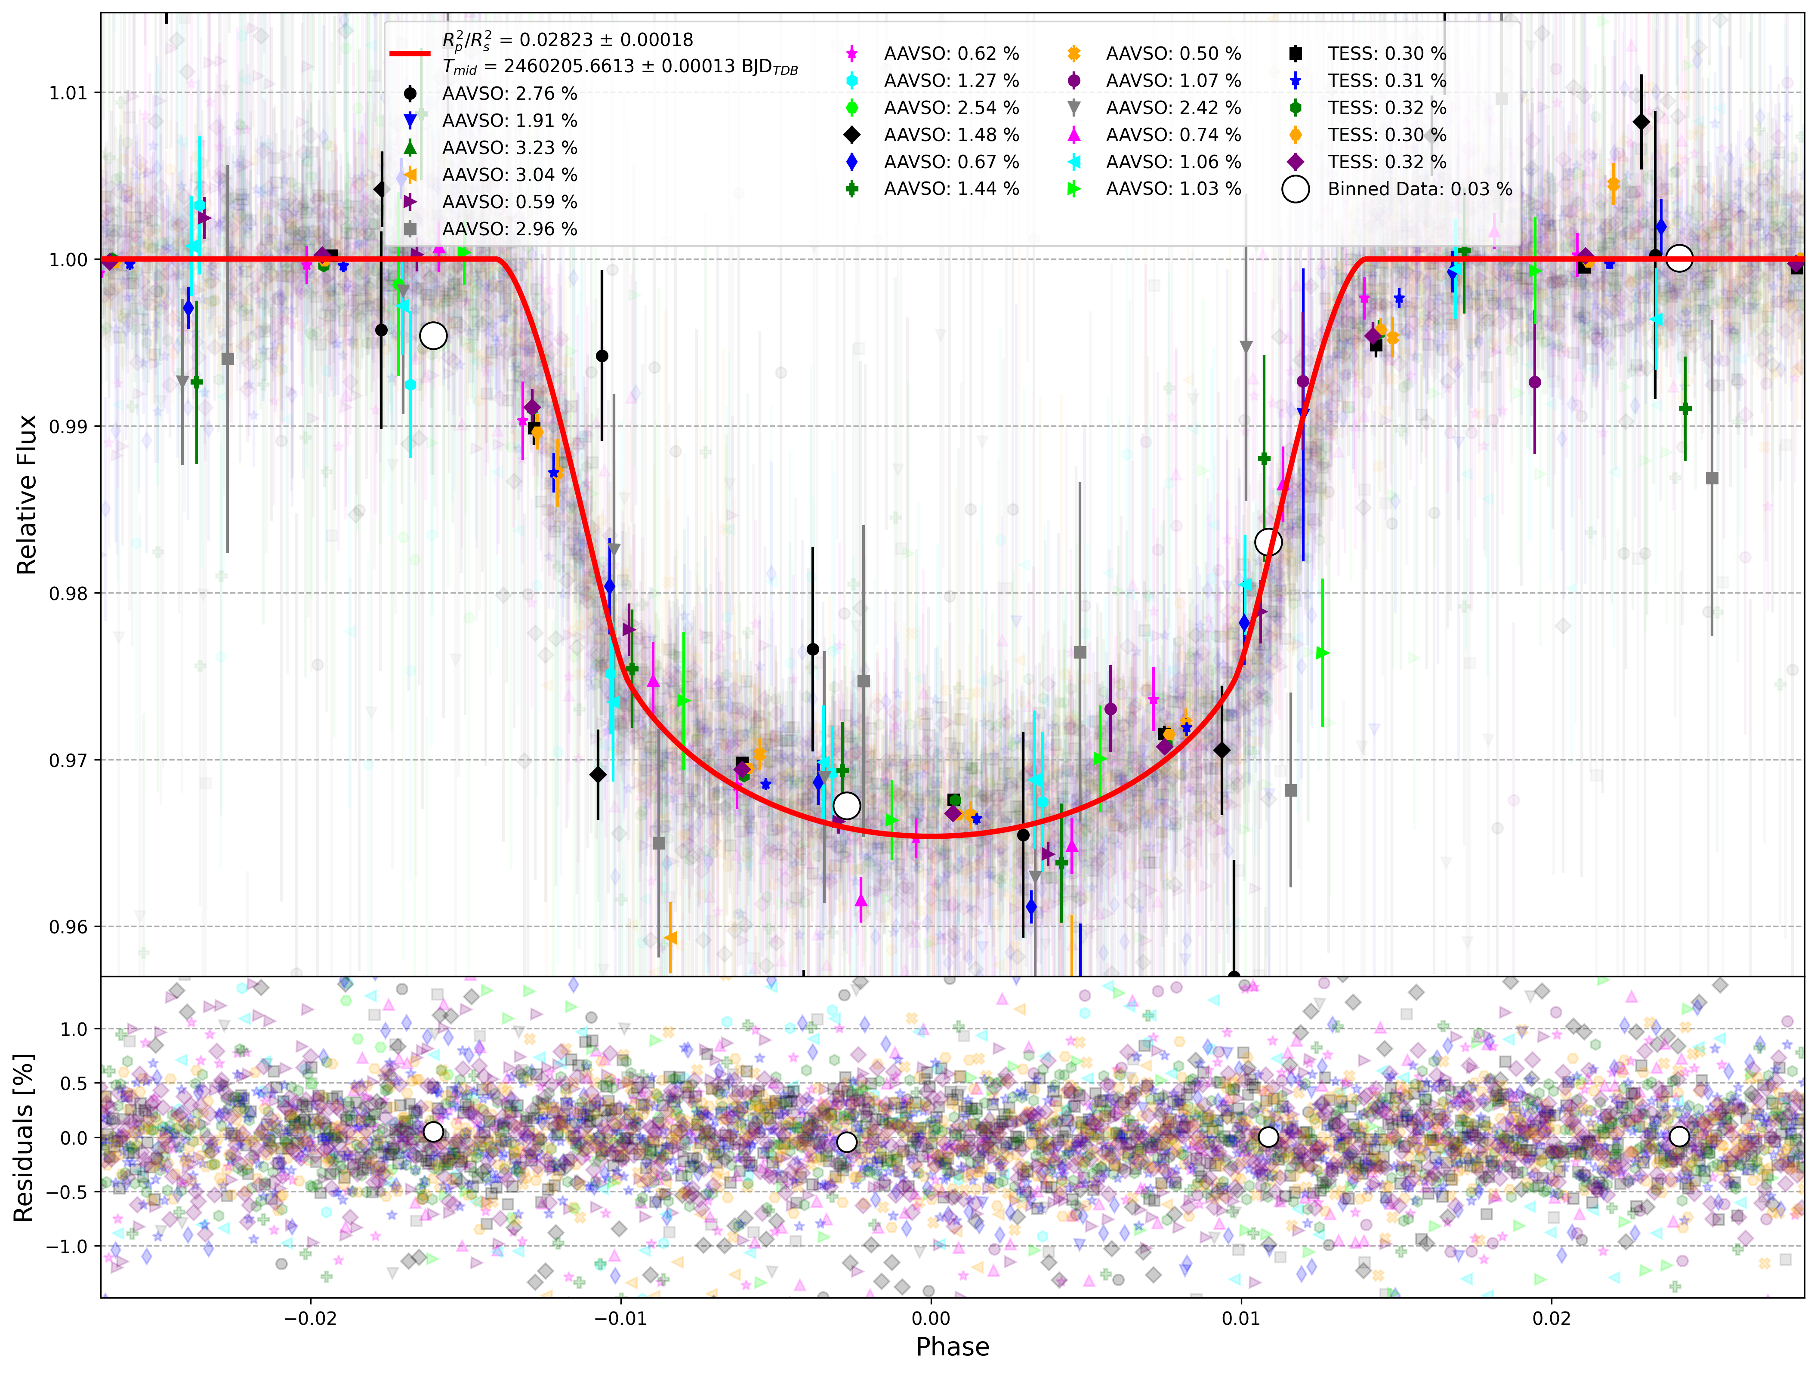Select the white binned point before ingress near 0.995 flux
The image size is (1817, 1373).
click(433, 335)
